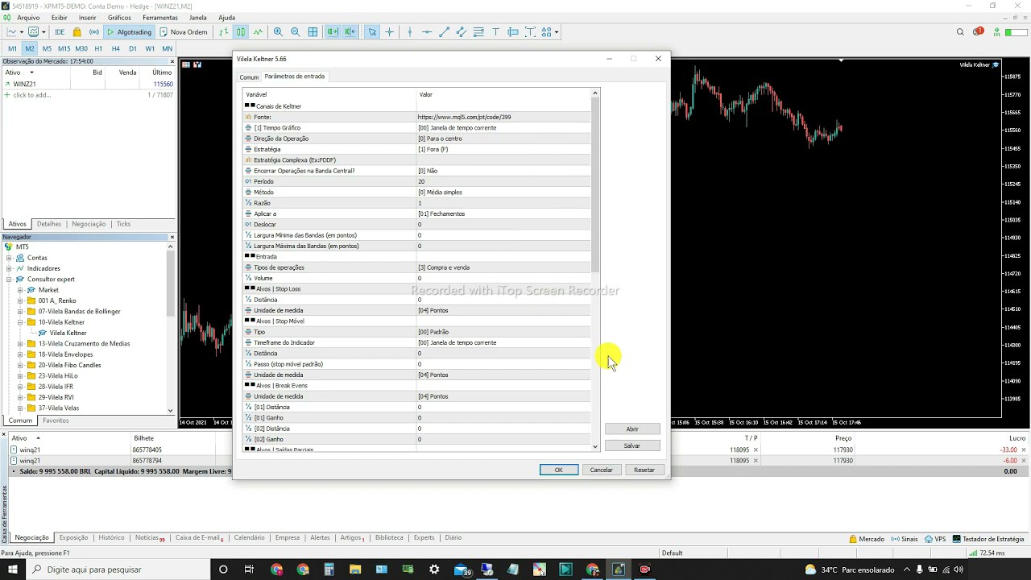Open the shapes tool dropdown arrow
The width and height of the screenshot is (1031, 580).
pyautogui.click(x=557, y=32)
